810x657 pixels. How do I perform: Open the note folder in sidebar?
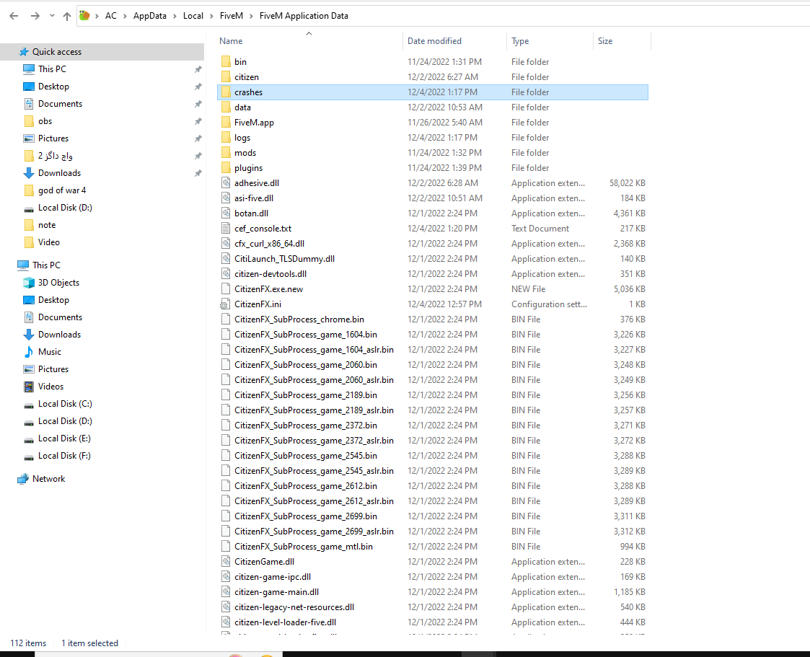pos(47,225)
